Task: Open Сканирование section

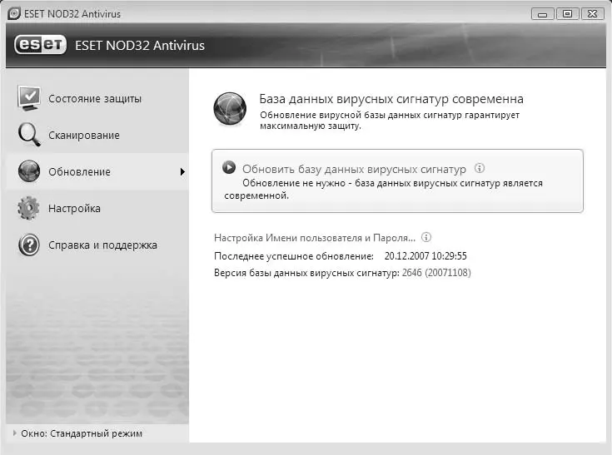Action: (x=97, y=136)
